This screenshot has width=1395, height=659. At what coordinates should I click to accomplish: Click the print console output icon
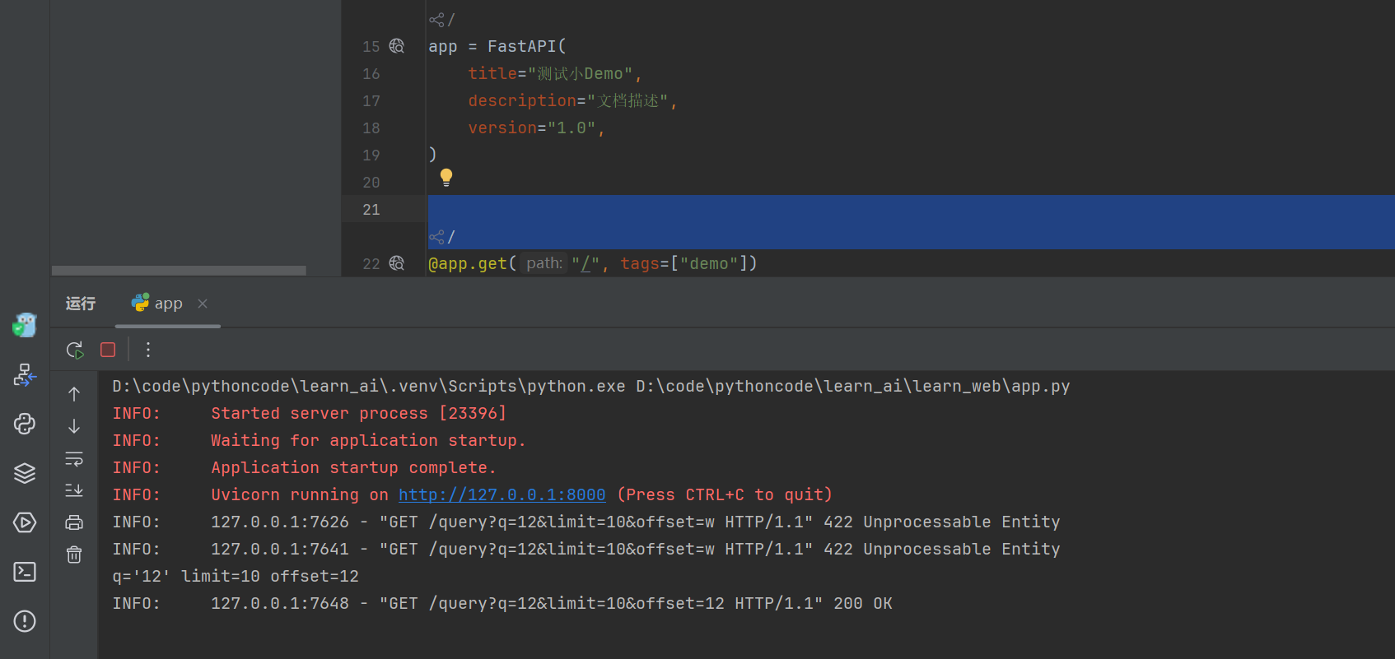click(x=74, y=522)
